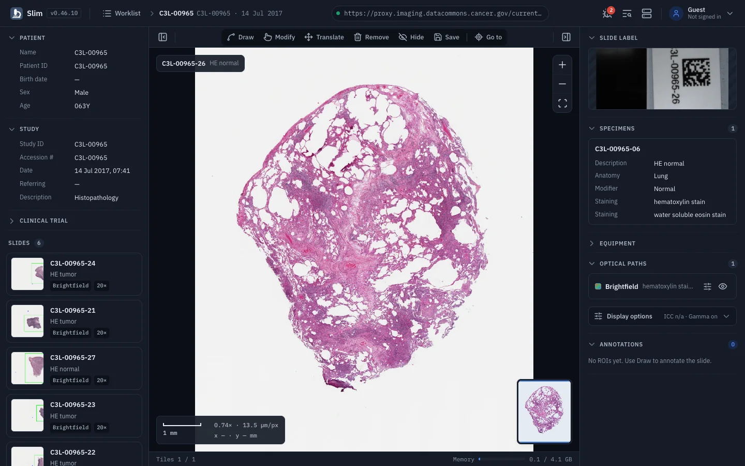Open the Guest account dropdown
Viewport: 745px width, 466px height.
[x=702, y=13]
